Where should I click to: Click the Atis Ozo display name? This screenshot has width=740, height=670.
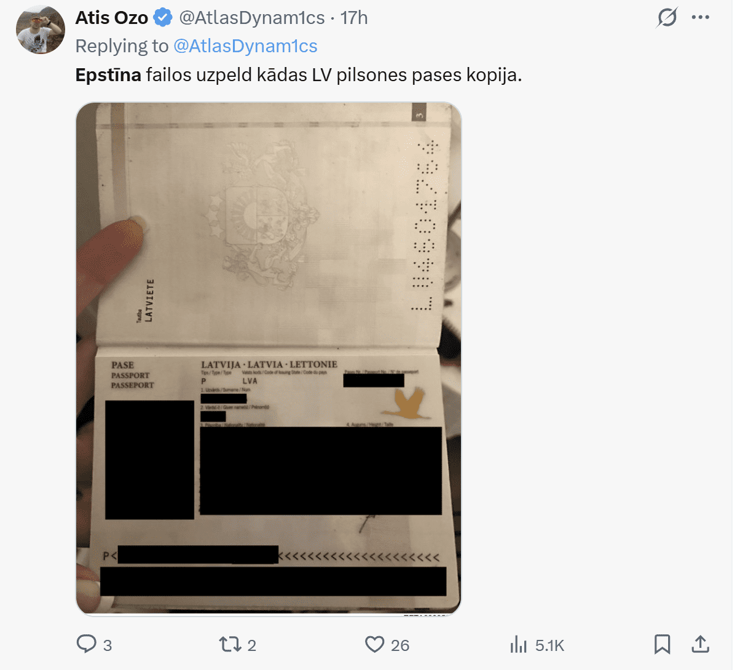pos(112,18)
